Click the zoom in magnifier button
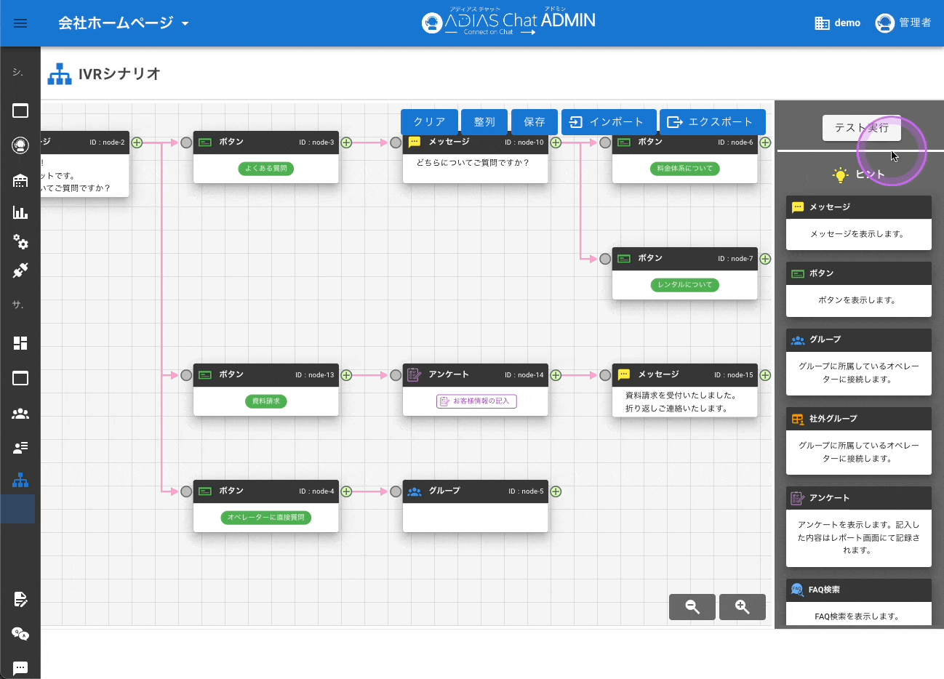Screen dimensions: 944x679 (742, 607)
